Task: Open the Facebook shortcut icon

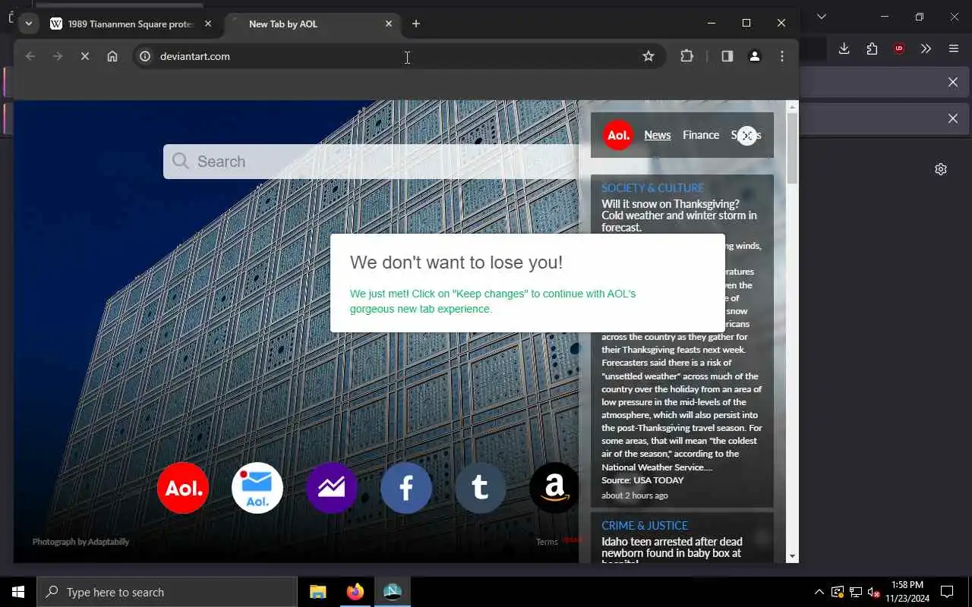Action: (x=406, y=488)
